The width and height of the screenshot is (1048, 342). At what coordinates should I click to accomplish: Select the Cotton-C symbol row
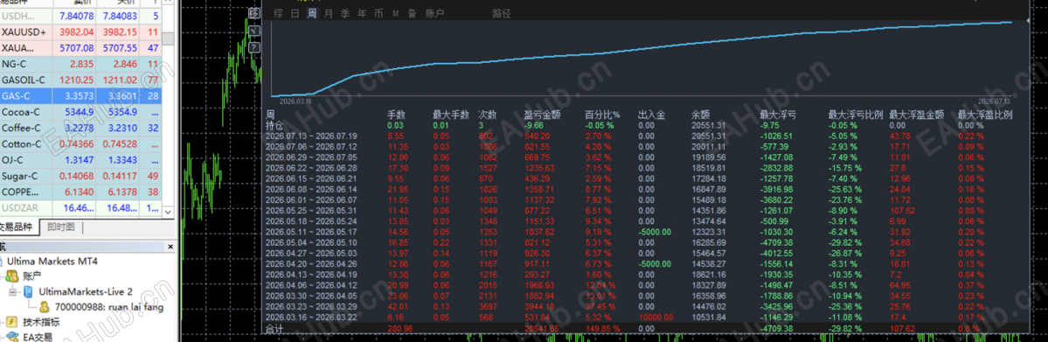tap(81, 144)
